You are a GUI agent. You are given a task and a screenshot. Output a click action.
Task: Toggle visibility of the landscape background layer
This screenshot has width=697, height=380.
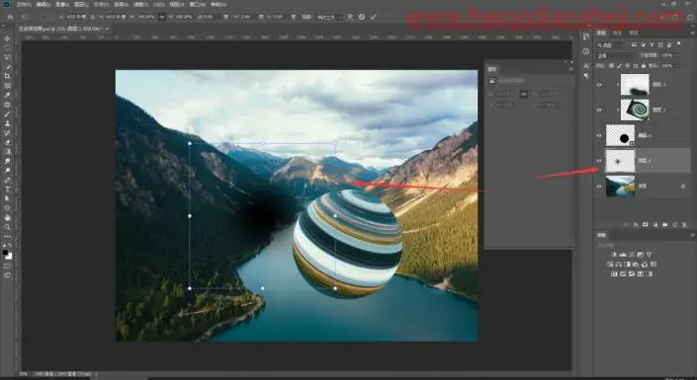point(599,186)
